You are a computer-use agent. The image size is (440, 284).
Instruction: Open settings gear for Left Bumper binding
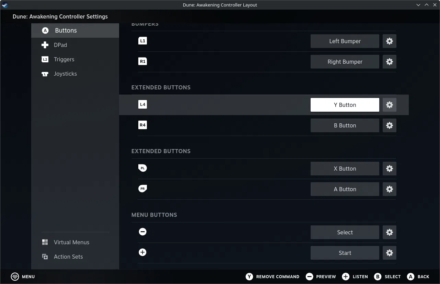[x=389, y=41]
